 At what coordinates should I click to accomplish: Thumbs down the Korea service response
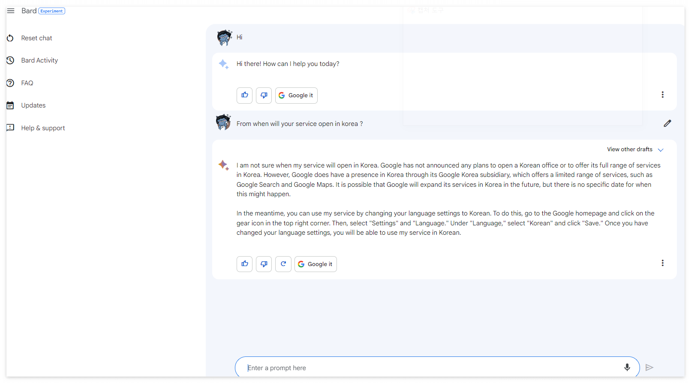pos(264,264)
